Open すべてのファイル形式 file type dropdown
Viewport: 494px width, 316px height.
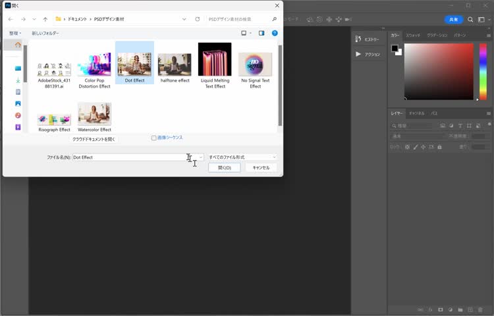point(242,157)
